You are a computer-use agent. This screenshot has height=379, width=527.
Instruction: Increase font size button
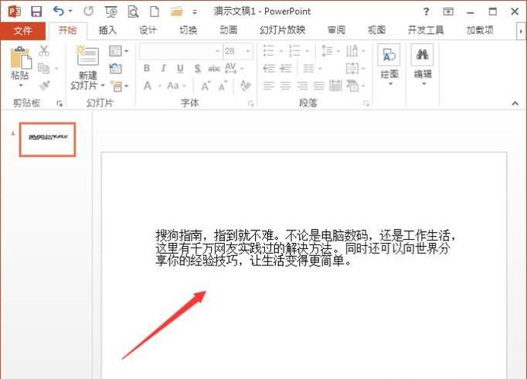coord(206,87)
